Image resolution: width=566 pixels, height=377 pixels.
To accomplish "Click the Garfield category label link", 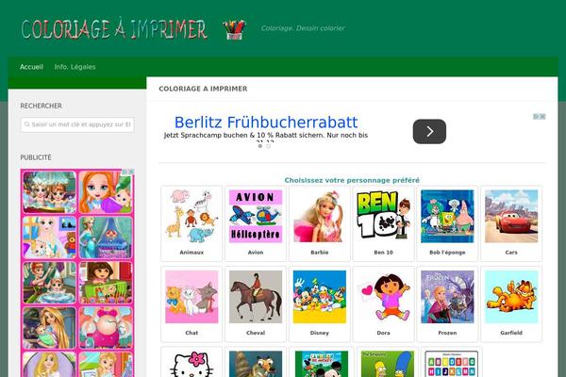I will tap(511, 333).
